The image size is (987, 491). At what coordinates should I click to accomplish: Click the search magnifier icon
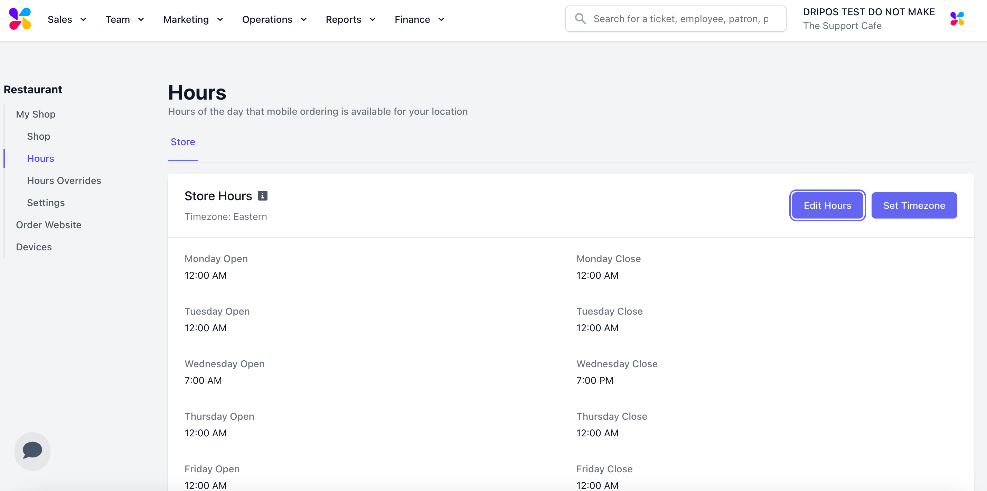pos(581,19)
